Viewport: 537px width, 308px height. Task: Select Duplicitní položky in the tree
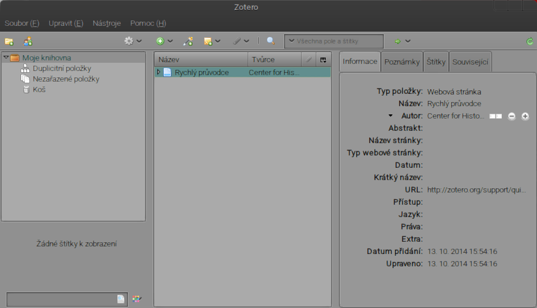pos(62,69)
